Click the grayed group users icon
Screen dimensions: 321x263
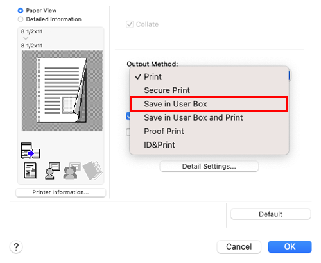coord(72,171)
